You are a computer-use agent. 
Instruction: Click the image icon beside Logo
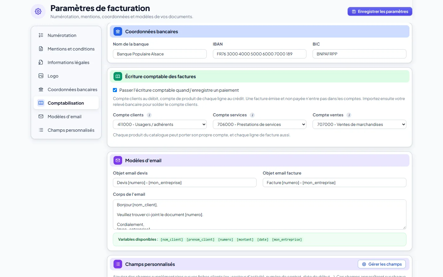pyautogui.click(x=41, y=76)
